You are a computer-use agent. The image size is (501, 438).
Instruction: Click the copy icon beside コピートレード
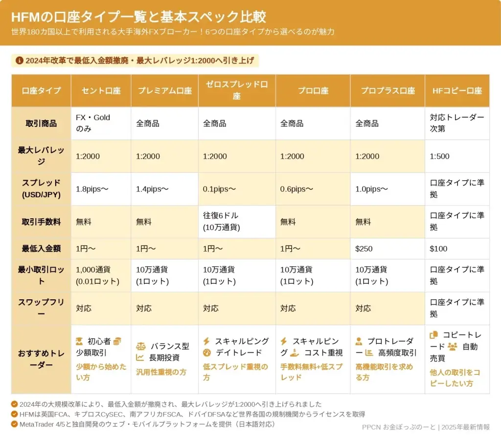point(433,335)
